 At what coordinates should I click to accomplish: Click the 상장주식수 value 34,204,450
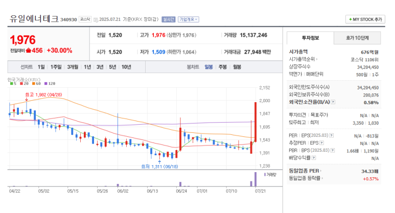pyautogui.click(x=368, y=67)
